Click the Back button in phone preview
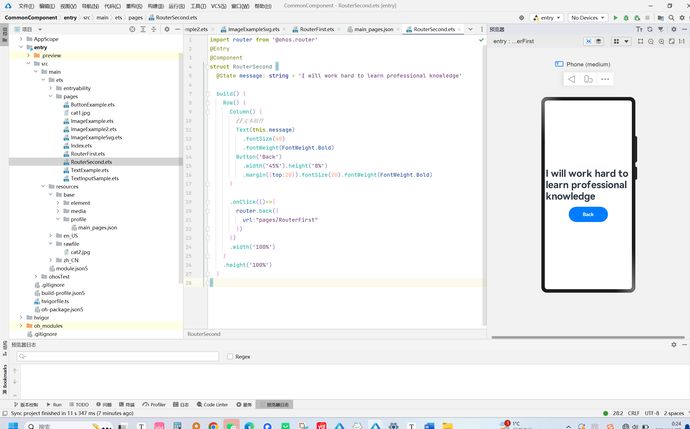The width and height of the screenshot is (690, 429). (x=588, y=214)
